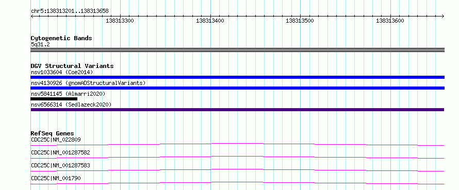
Task: Click the 138313600 ruler position label
Action: pos(390,21)
